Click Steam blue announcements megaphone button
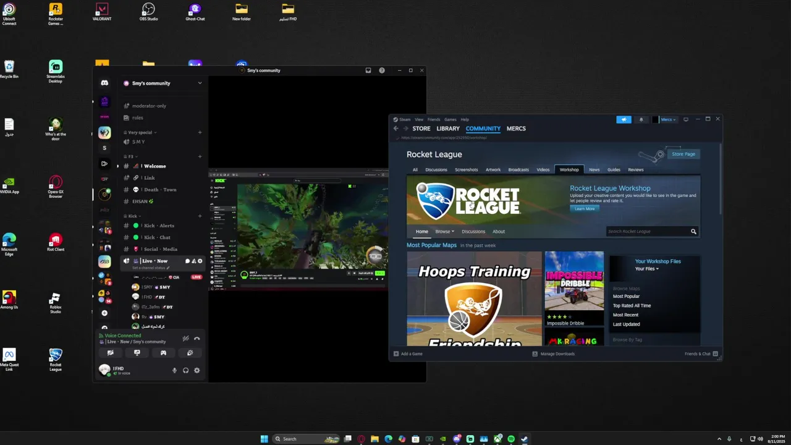The image size is (791, 445). [624, 119]
